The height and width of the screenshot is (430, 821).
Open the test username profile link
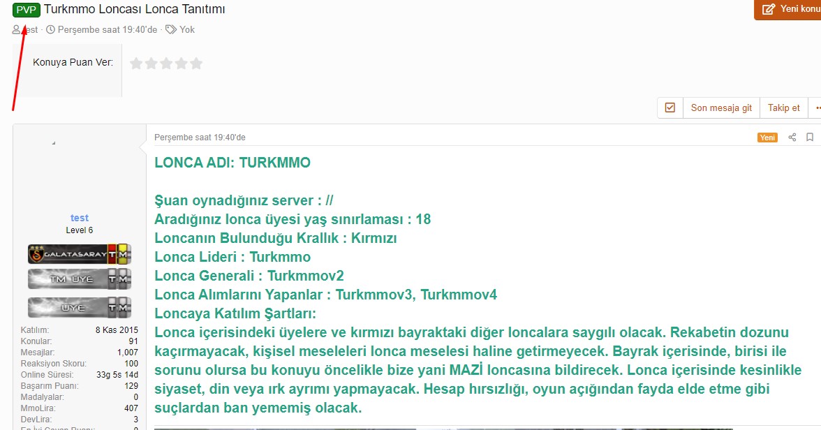click(80, 218)
